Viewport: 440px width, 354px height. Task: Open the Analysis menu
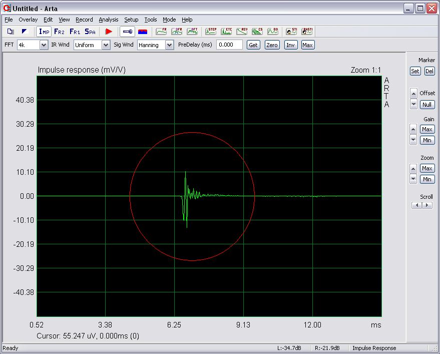point(108,20)
